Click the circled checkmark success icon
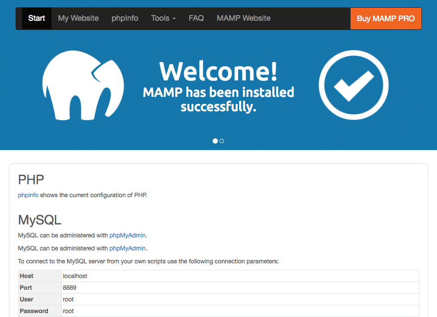 coord(354,85)
